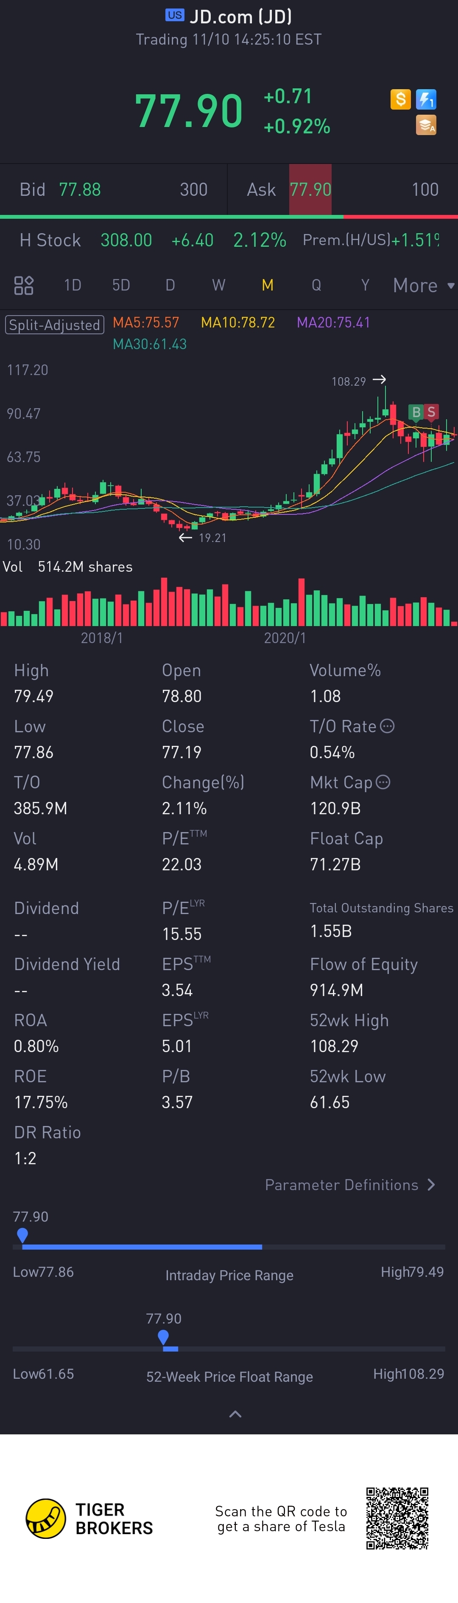This screenshot has width=458, height=1603.
Task: Select the D daily chart tab
Action: (x=170, y=285)
